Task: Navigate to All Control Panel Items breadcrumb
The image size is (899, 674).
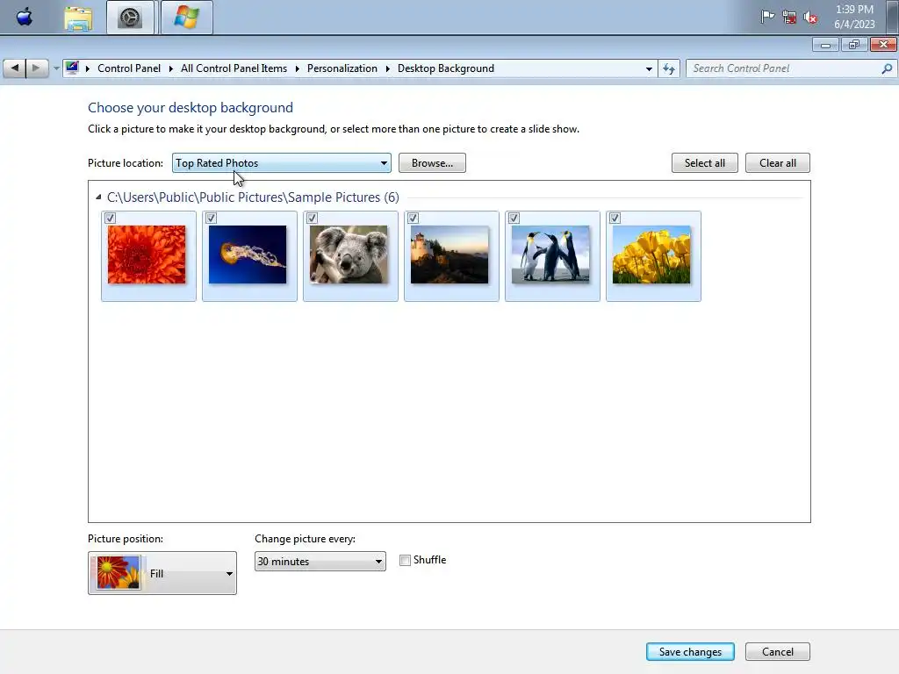Action: 234,68
